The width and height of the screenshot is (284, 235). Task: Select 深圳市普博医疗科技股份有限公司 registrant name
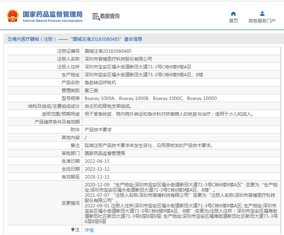[x=118, y=59]
